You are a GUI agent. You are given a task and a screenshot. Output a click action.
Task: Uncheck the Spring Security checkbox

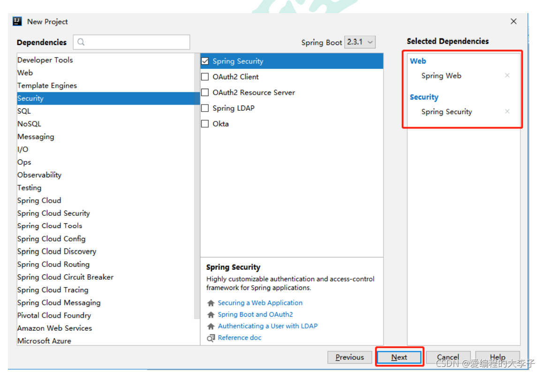205,61
